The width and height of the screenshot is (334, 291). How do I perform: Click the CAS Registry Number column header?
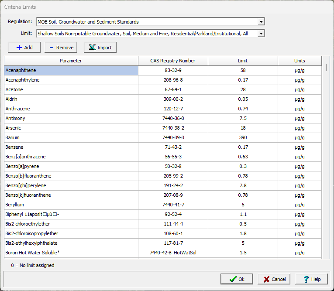pyautogui.click(x=173, y=61)
